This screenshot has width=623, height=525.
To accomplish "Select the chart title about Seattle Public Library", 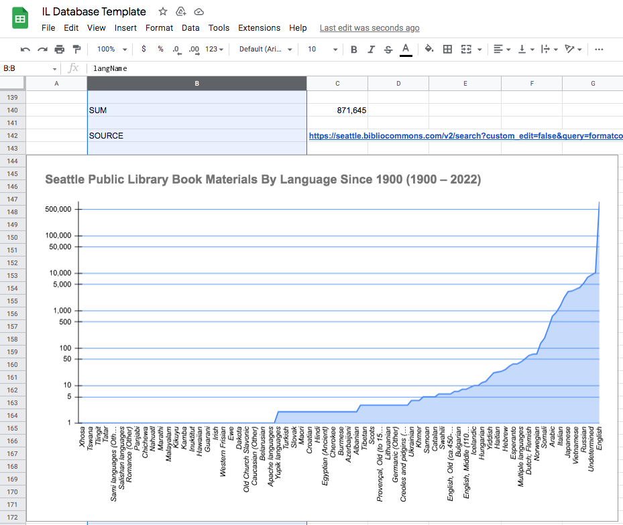I will point(263,179).
